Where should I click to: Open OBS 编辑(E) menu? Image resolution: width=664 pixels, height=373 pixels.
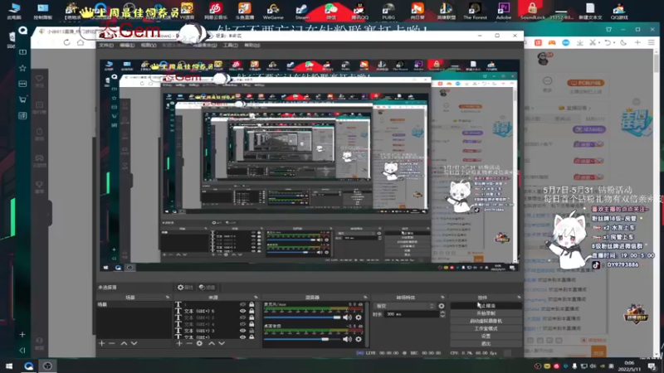127,46
